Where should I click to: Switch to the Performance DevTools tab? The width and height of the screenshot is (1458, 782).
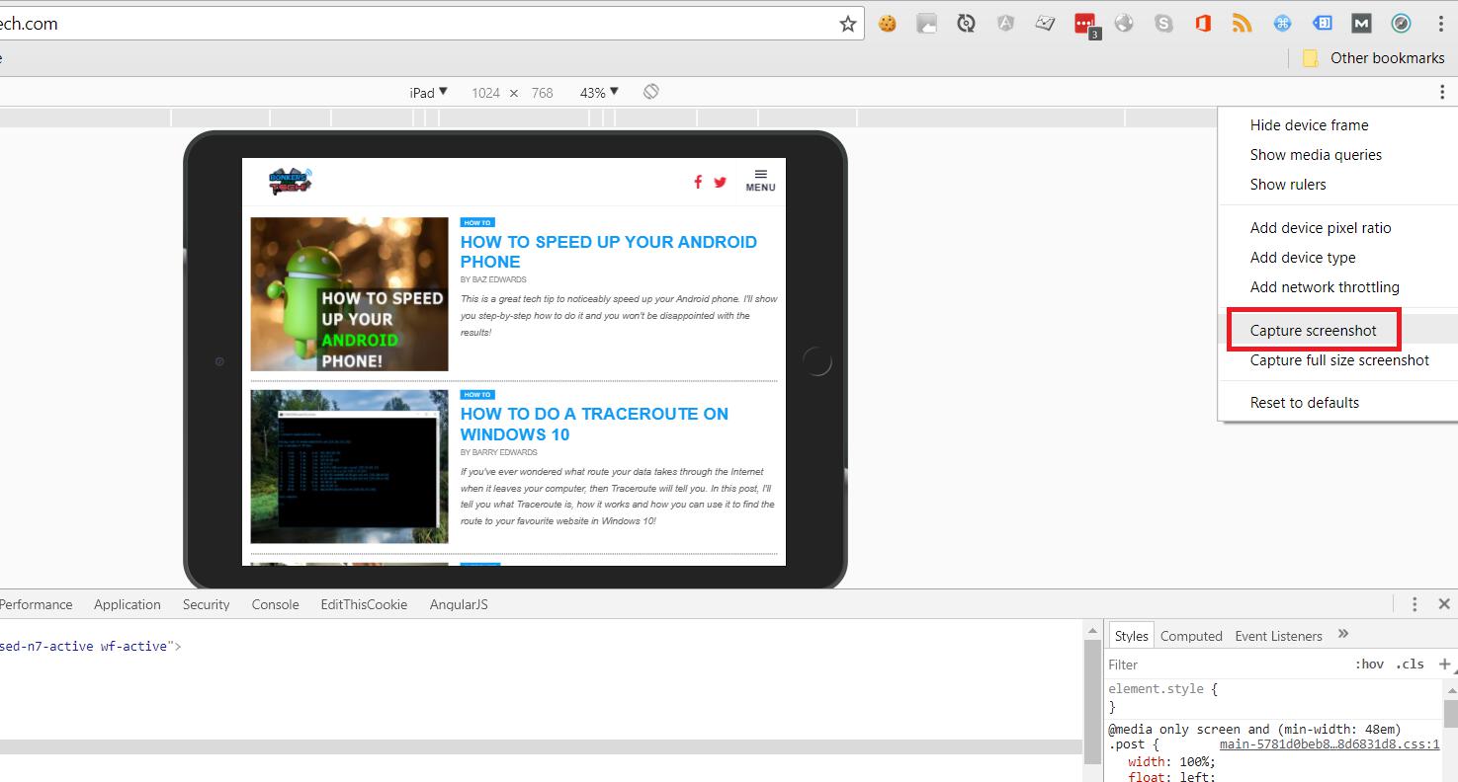36,604
